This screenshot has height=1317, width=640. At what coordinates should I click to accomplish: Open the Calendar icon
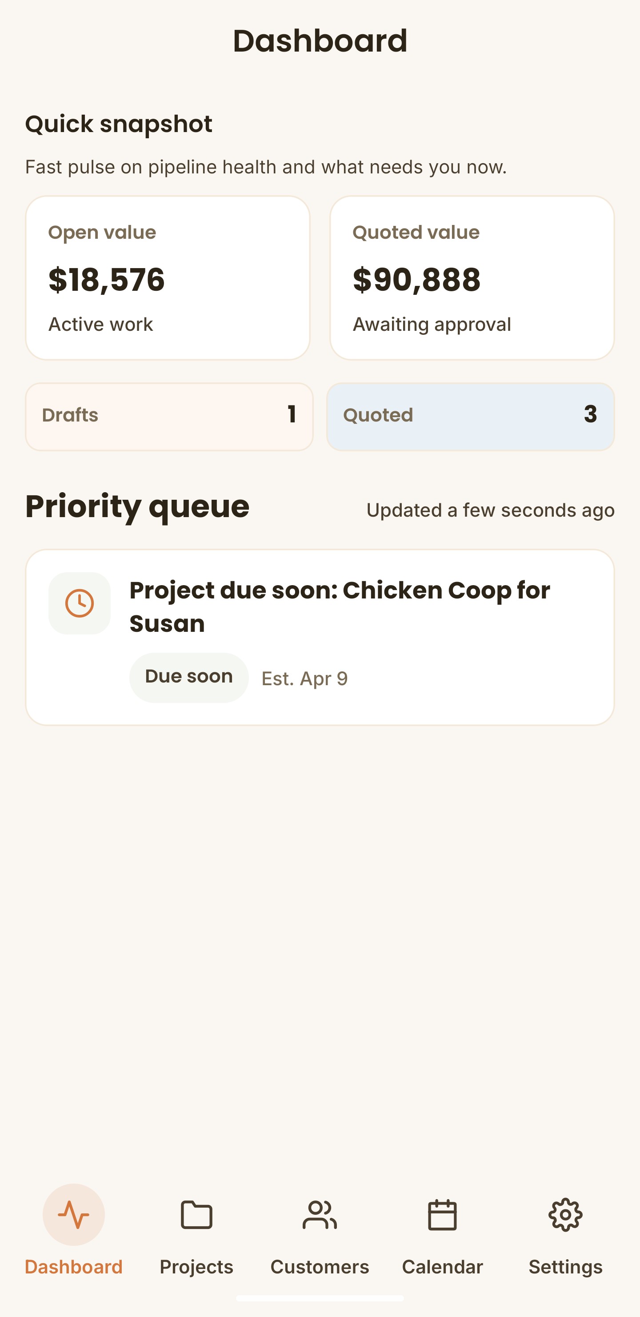442,1214
